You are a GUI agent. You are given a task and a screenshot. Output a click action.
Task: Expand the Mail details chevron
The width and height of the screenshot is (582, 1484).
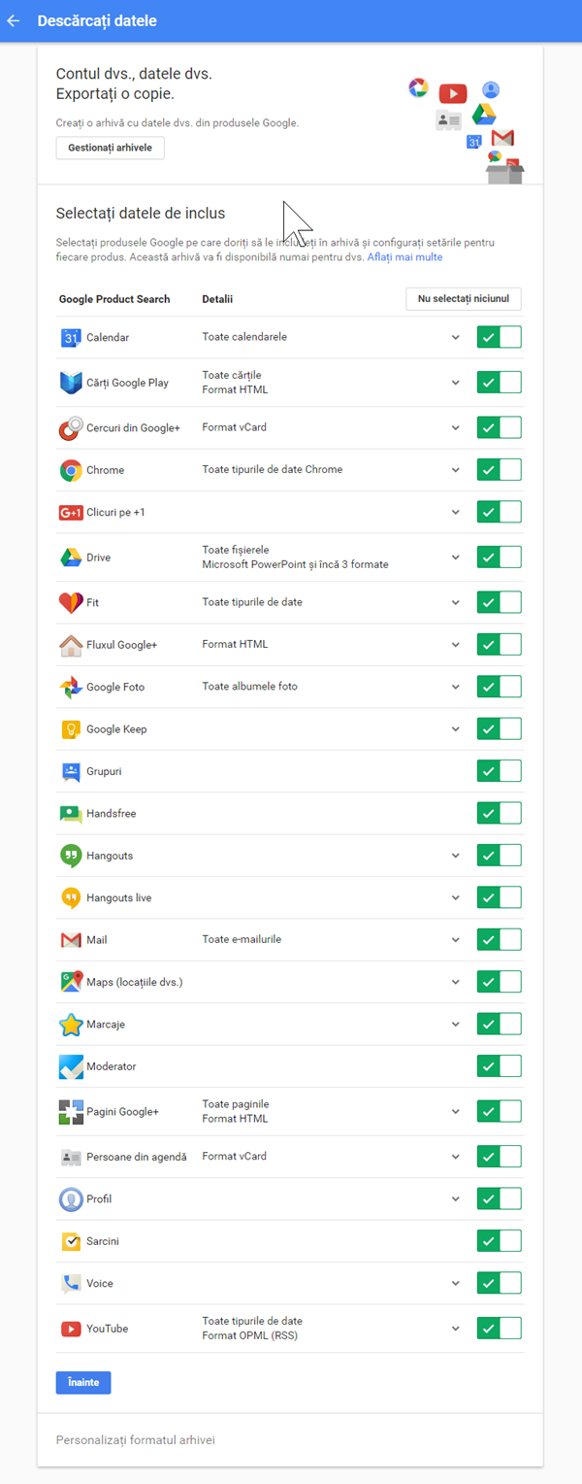455,940
